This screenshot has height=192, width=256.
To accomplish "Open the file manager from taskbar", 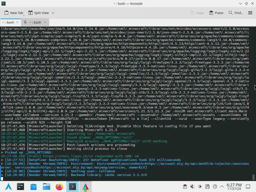I will 46,186.
